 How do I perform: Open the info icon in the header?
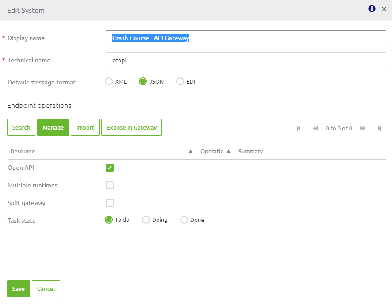click(x=372, y=8)
